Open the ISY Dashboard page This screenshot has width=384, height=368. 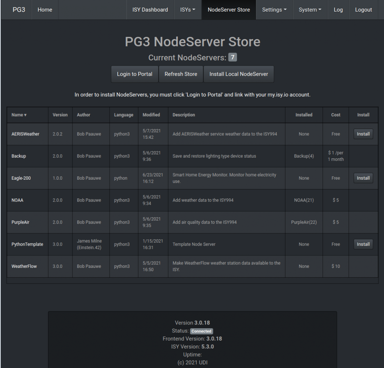150,10
